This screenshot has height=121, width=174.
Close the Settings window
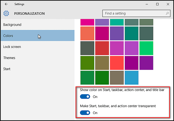(168, 4)
